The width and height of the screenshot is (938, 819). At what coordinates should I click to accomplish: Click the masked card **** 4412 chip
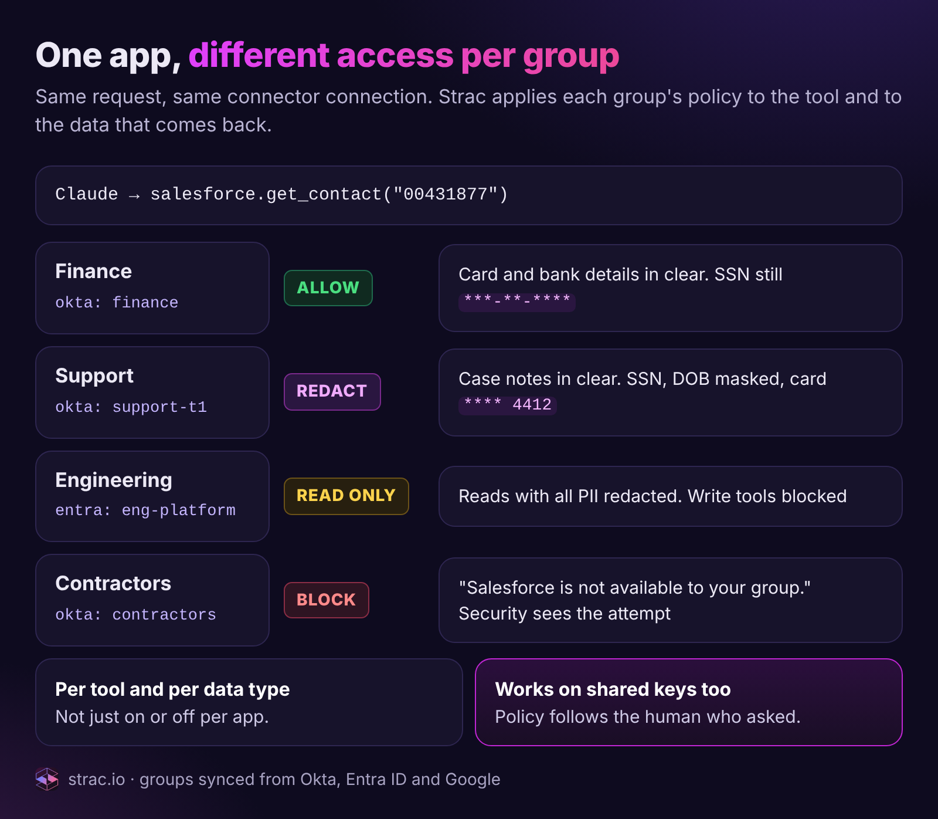[x=508, y=405]
